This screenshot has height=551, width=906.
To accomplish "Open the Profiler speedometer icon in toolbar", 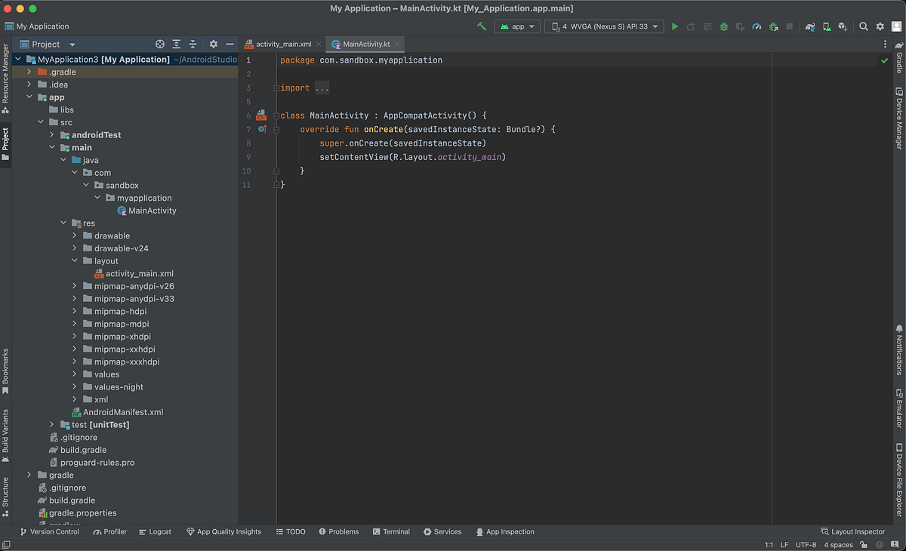I will tap(757, 26).
